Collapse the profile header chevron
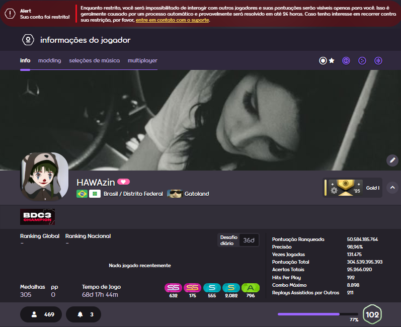This screenshot has height=327, width=401. [x=392, y=188]
